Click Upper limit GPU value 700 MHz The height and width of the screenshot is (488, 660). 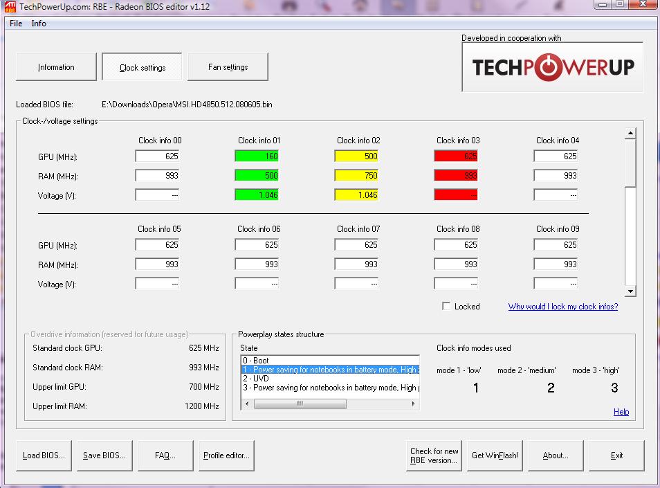(203, 386)
